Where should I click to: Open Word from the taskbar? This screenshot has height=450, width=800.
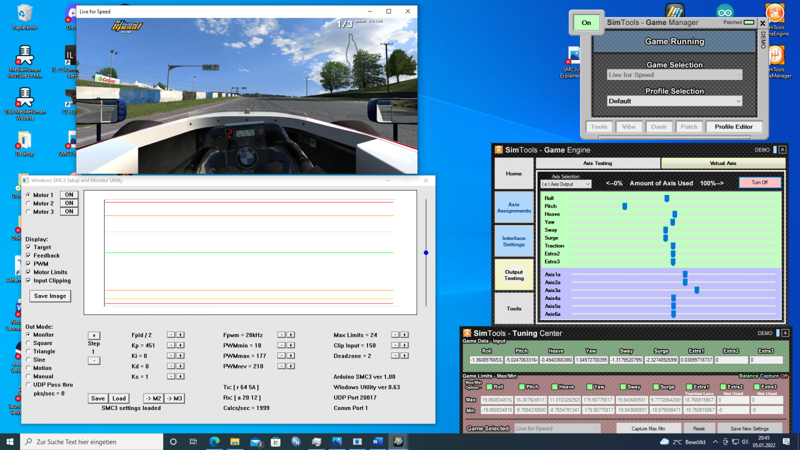377,441
